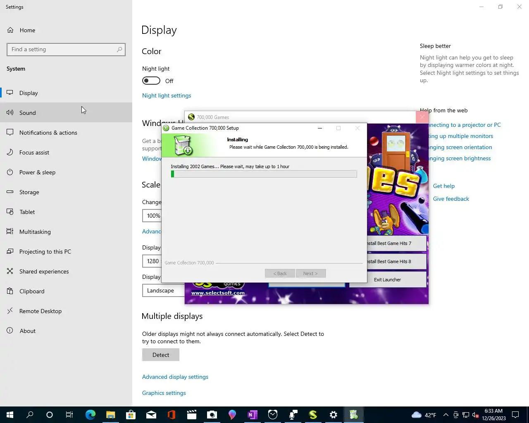
Task: Click the Tablet sidebar icon
Action: pyautogui.click(x=10, y=212)
